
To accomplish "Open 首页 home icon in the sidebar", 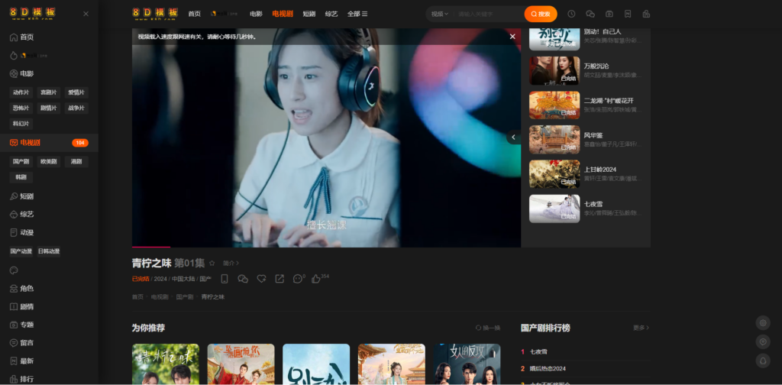I will [x=14, y=37].
